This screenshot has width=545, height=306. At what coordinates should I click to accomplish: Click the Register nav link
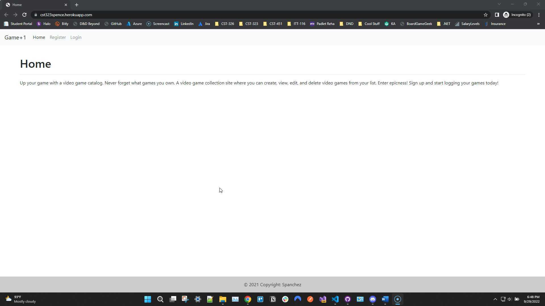[x=58, y=37]
